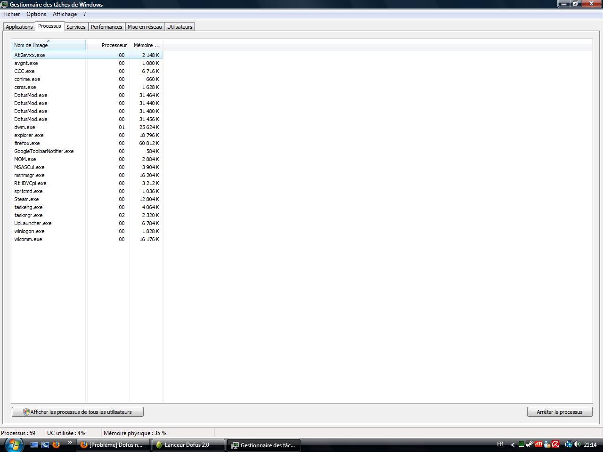Viewport: 603px width, 452px height.
Task: Open the Windows Start menu orb
Action: 13,444
